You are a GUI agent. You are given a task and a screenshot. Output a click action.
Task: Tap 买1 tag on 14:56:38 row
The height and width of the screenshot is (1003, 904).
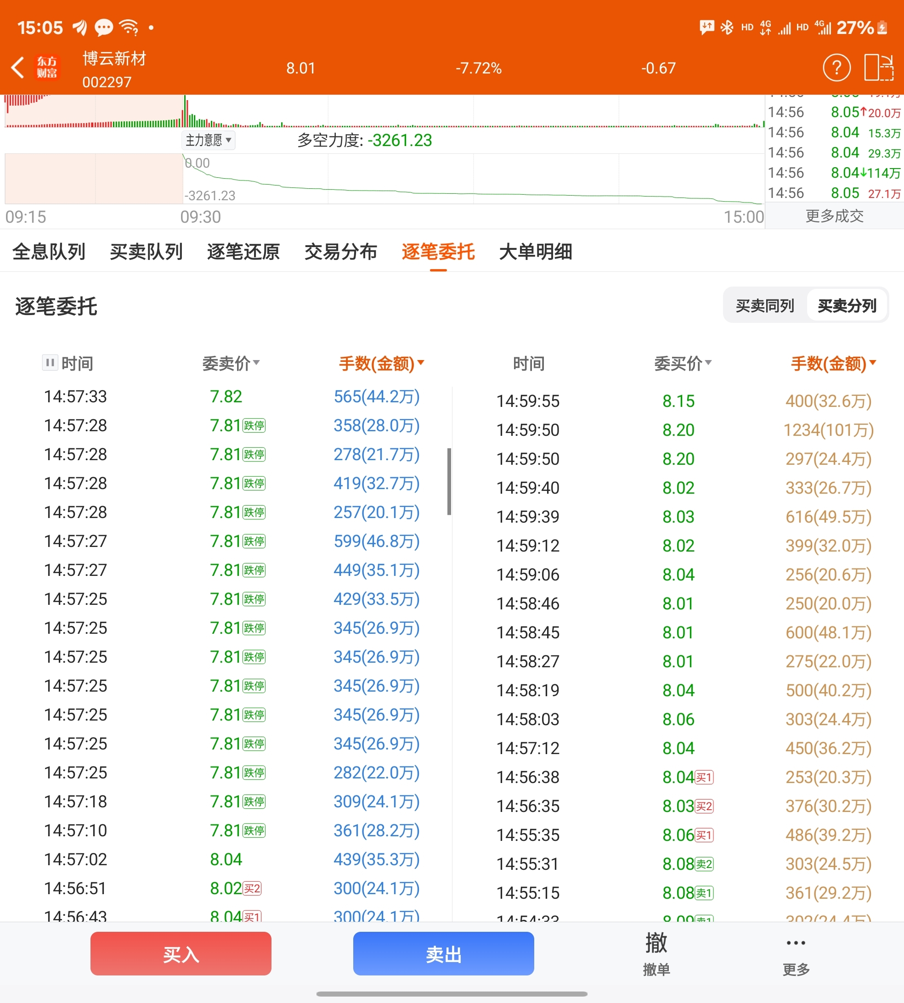coord(704,777)
